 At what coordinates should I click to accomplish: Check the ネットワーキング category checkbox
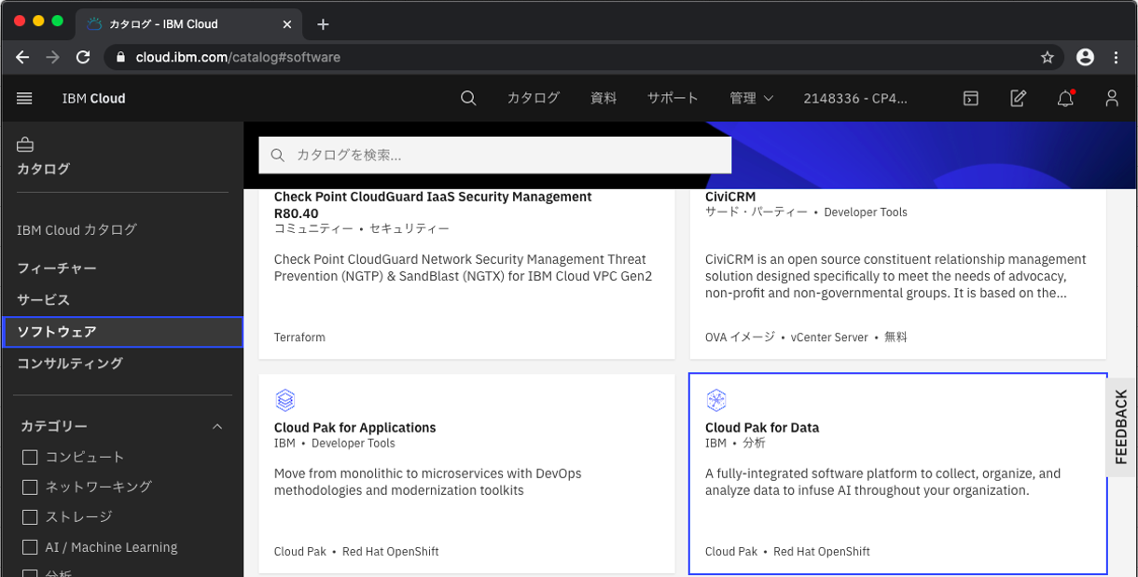[x=30, y=488]
